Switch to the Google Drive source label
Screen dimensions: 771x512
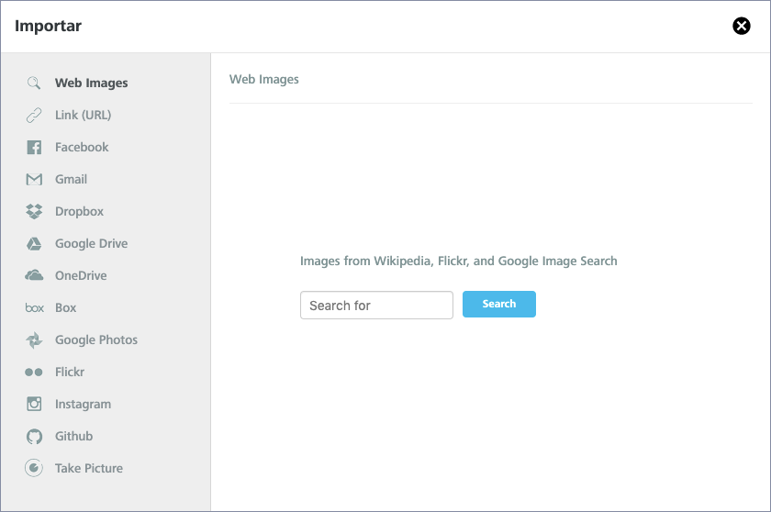point(92,244)
